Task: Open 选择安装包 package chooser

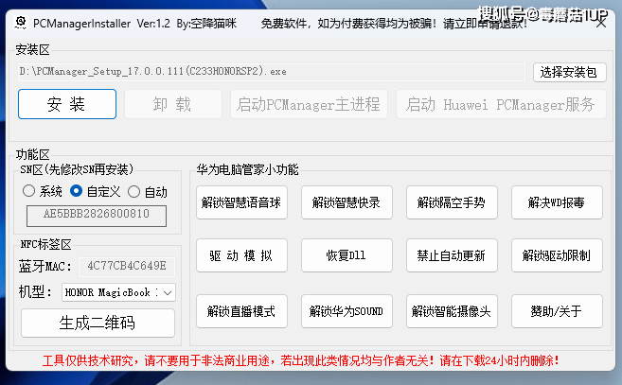Action: click(569, 72)
